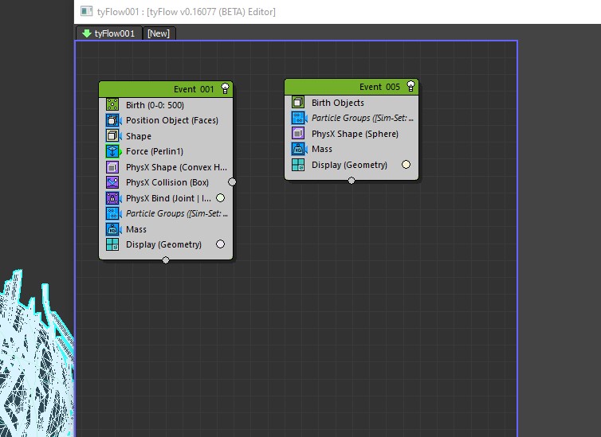Click the PhysX Bind operator icon
Screen dimensions: 601x437
tap(112, 198)
